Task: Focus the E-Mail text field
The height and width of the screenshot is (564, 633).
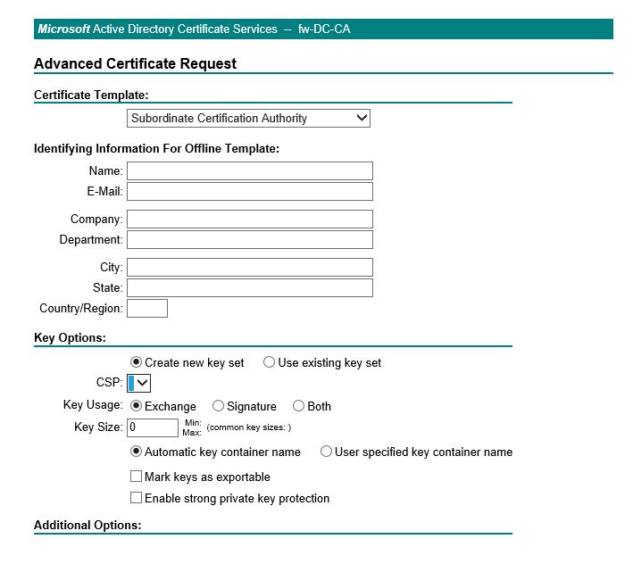Action: click(250, 191)
